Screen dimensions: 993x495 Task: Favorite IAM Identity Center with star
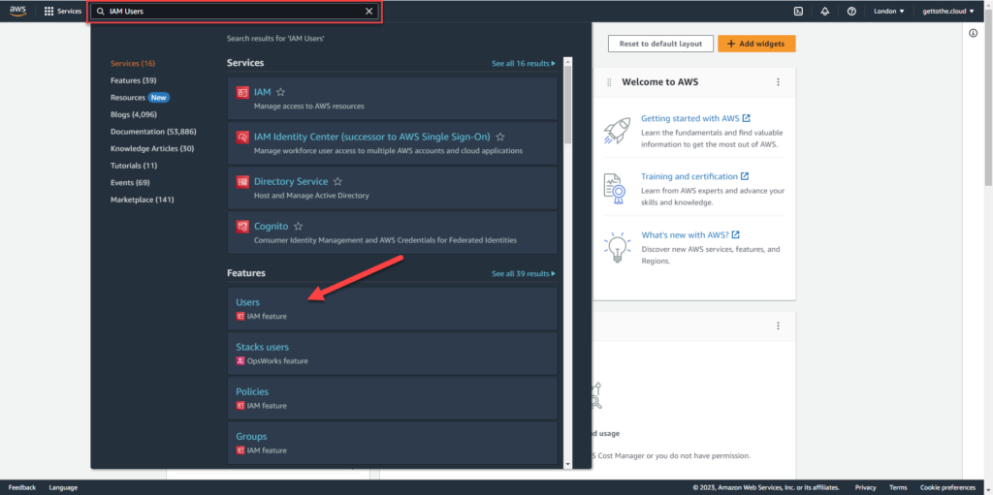tap(500, 137)
